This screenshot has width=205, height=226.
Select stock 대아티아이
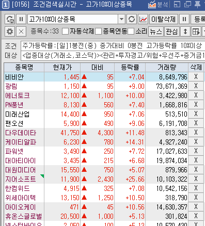coord(21,160)
